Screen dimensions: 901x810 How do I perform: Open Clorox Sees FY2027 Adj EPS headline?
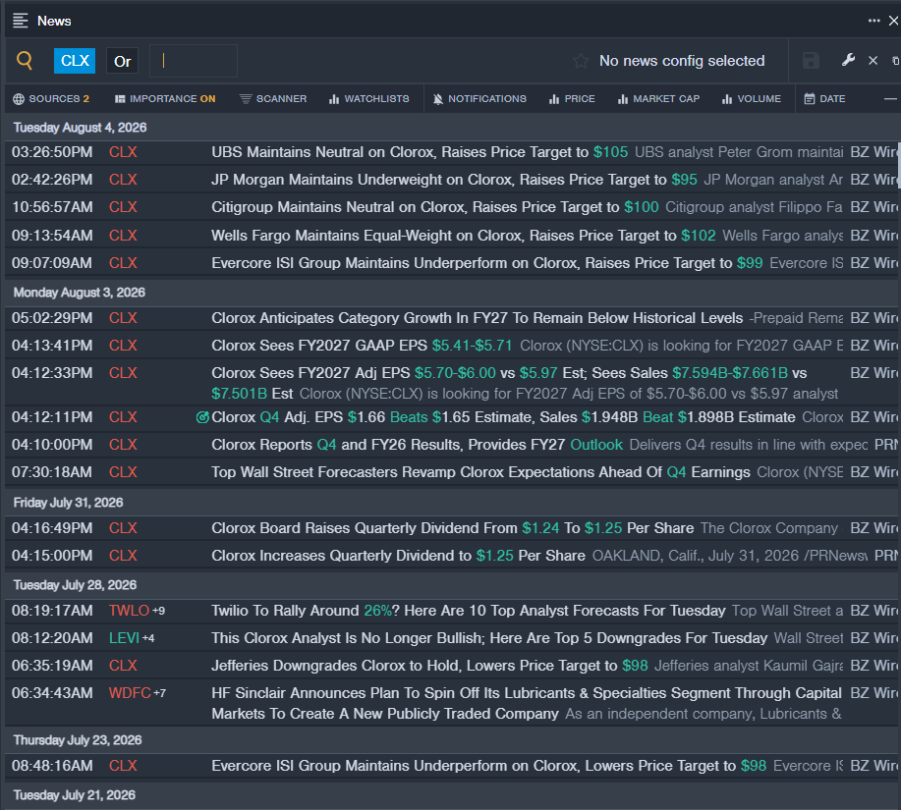pos(509,383)
